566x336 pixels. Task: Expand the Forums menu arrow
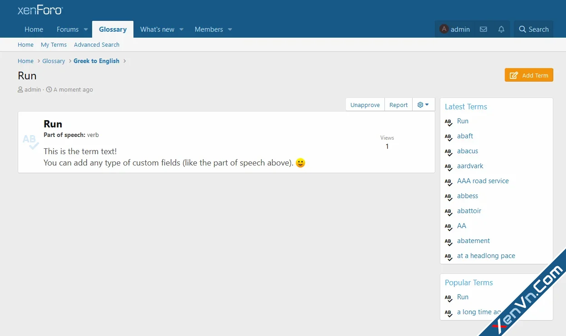(86, 29)
